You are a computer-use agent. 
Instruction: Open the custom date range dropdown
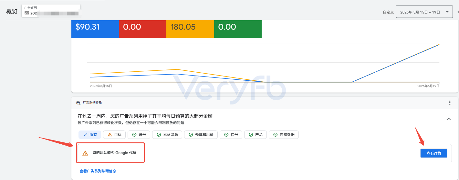tap(424, 12)
